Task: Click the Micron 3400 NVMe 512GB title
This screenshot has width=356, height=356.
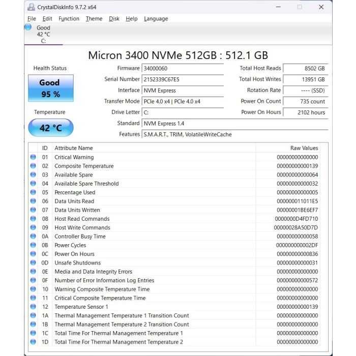Action: pos(178,55)
